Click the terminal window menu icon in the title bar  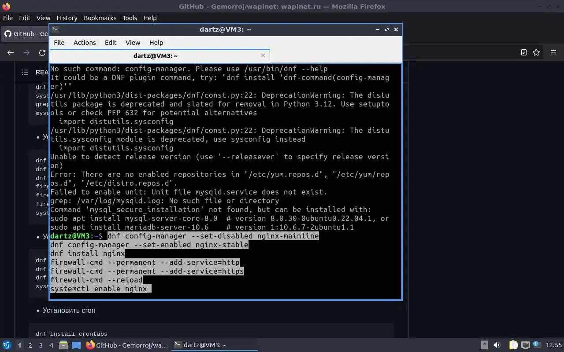pyautogui.click(x=56, y=29)
